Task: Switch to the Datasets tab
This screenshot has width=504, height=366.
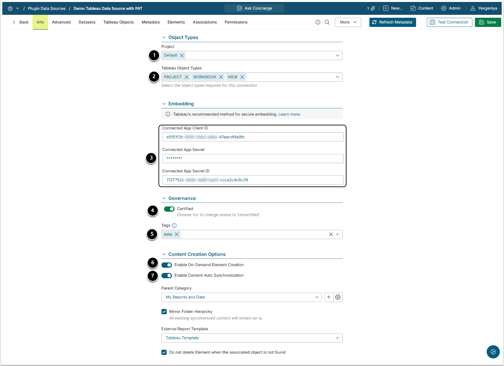Action: pos(87,22)
